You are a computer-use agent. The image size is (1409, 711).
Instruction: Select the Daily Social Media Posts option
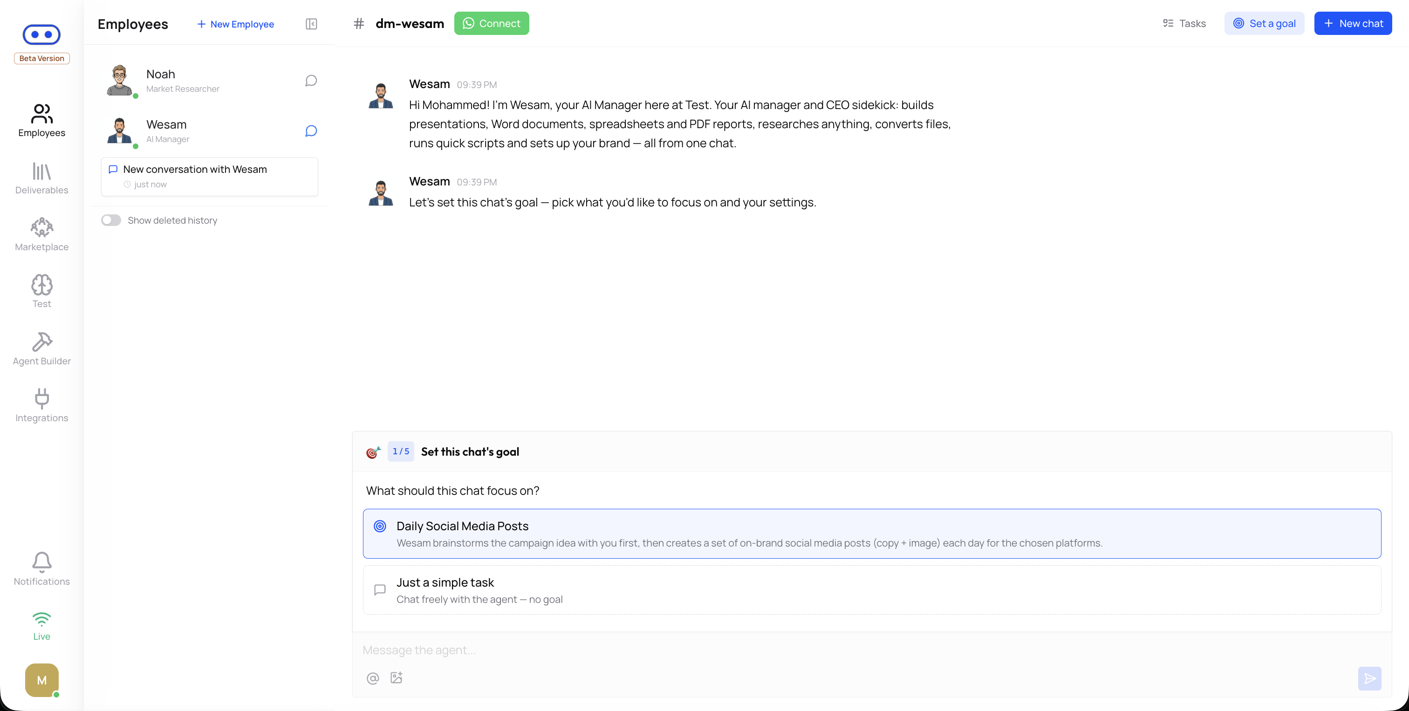[x=872, y=534]
